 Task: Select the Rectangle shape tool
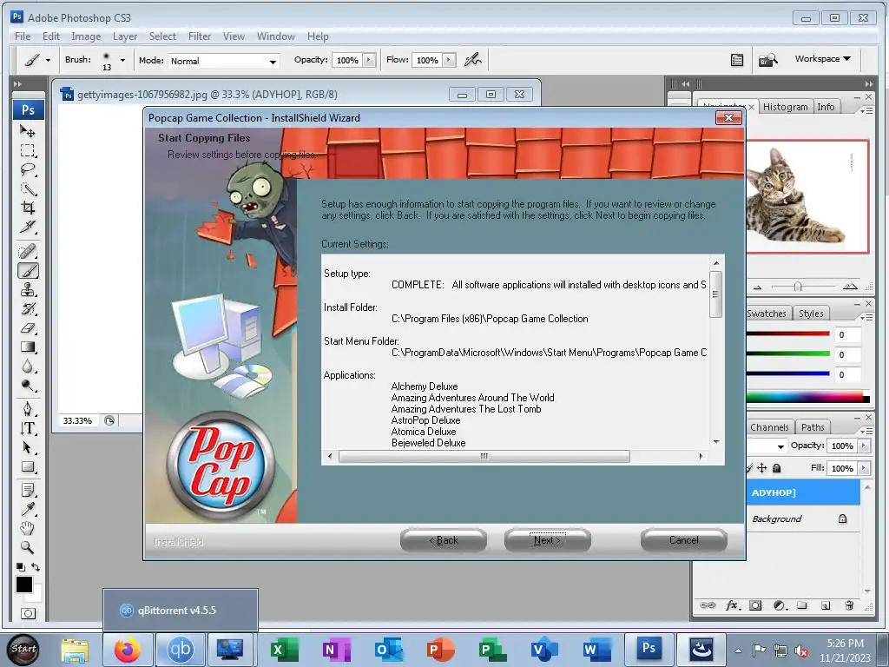27,466
